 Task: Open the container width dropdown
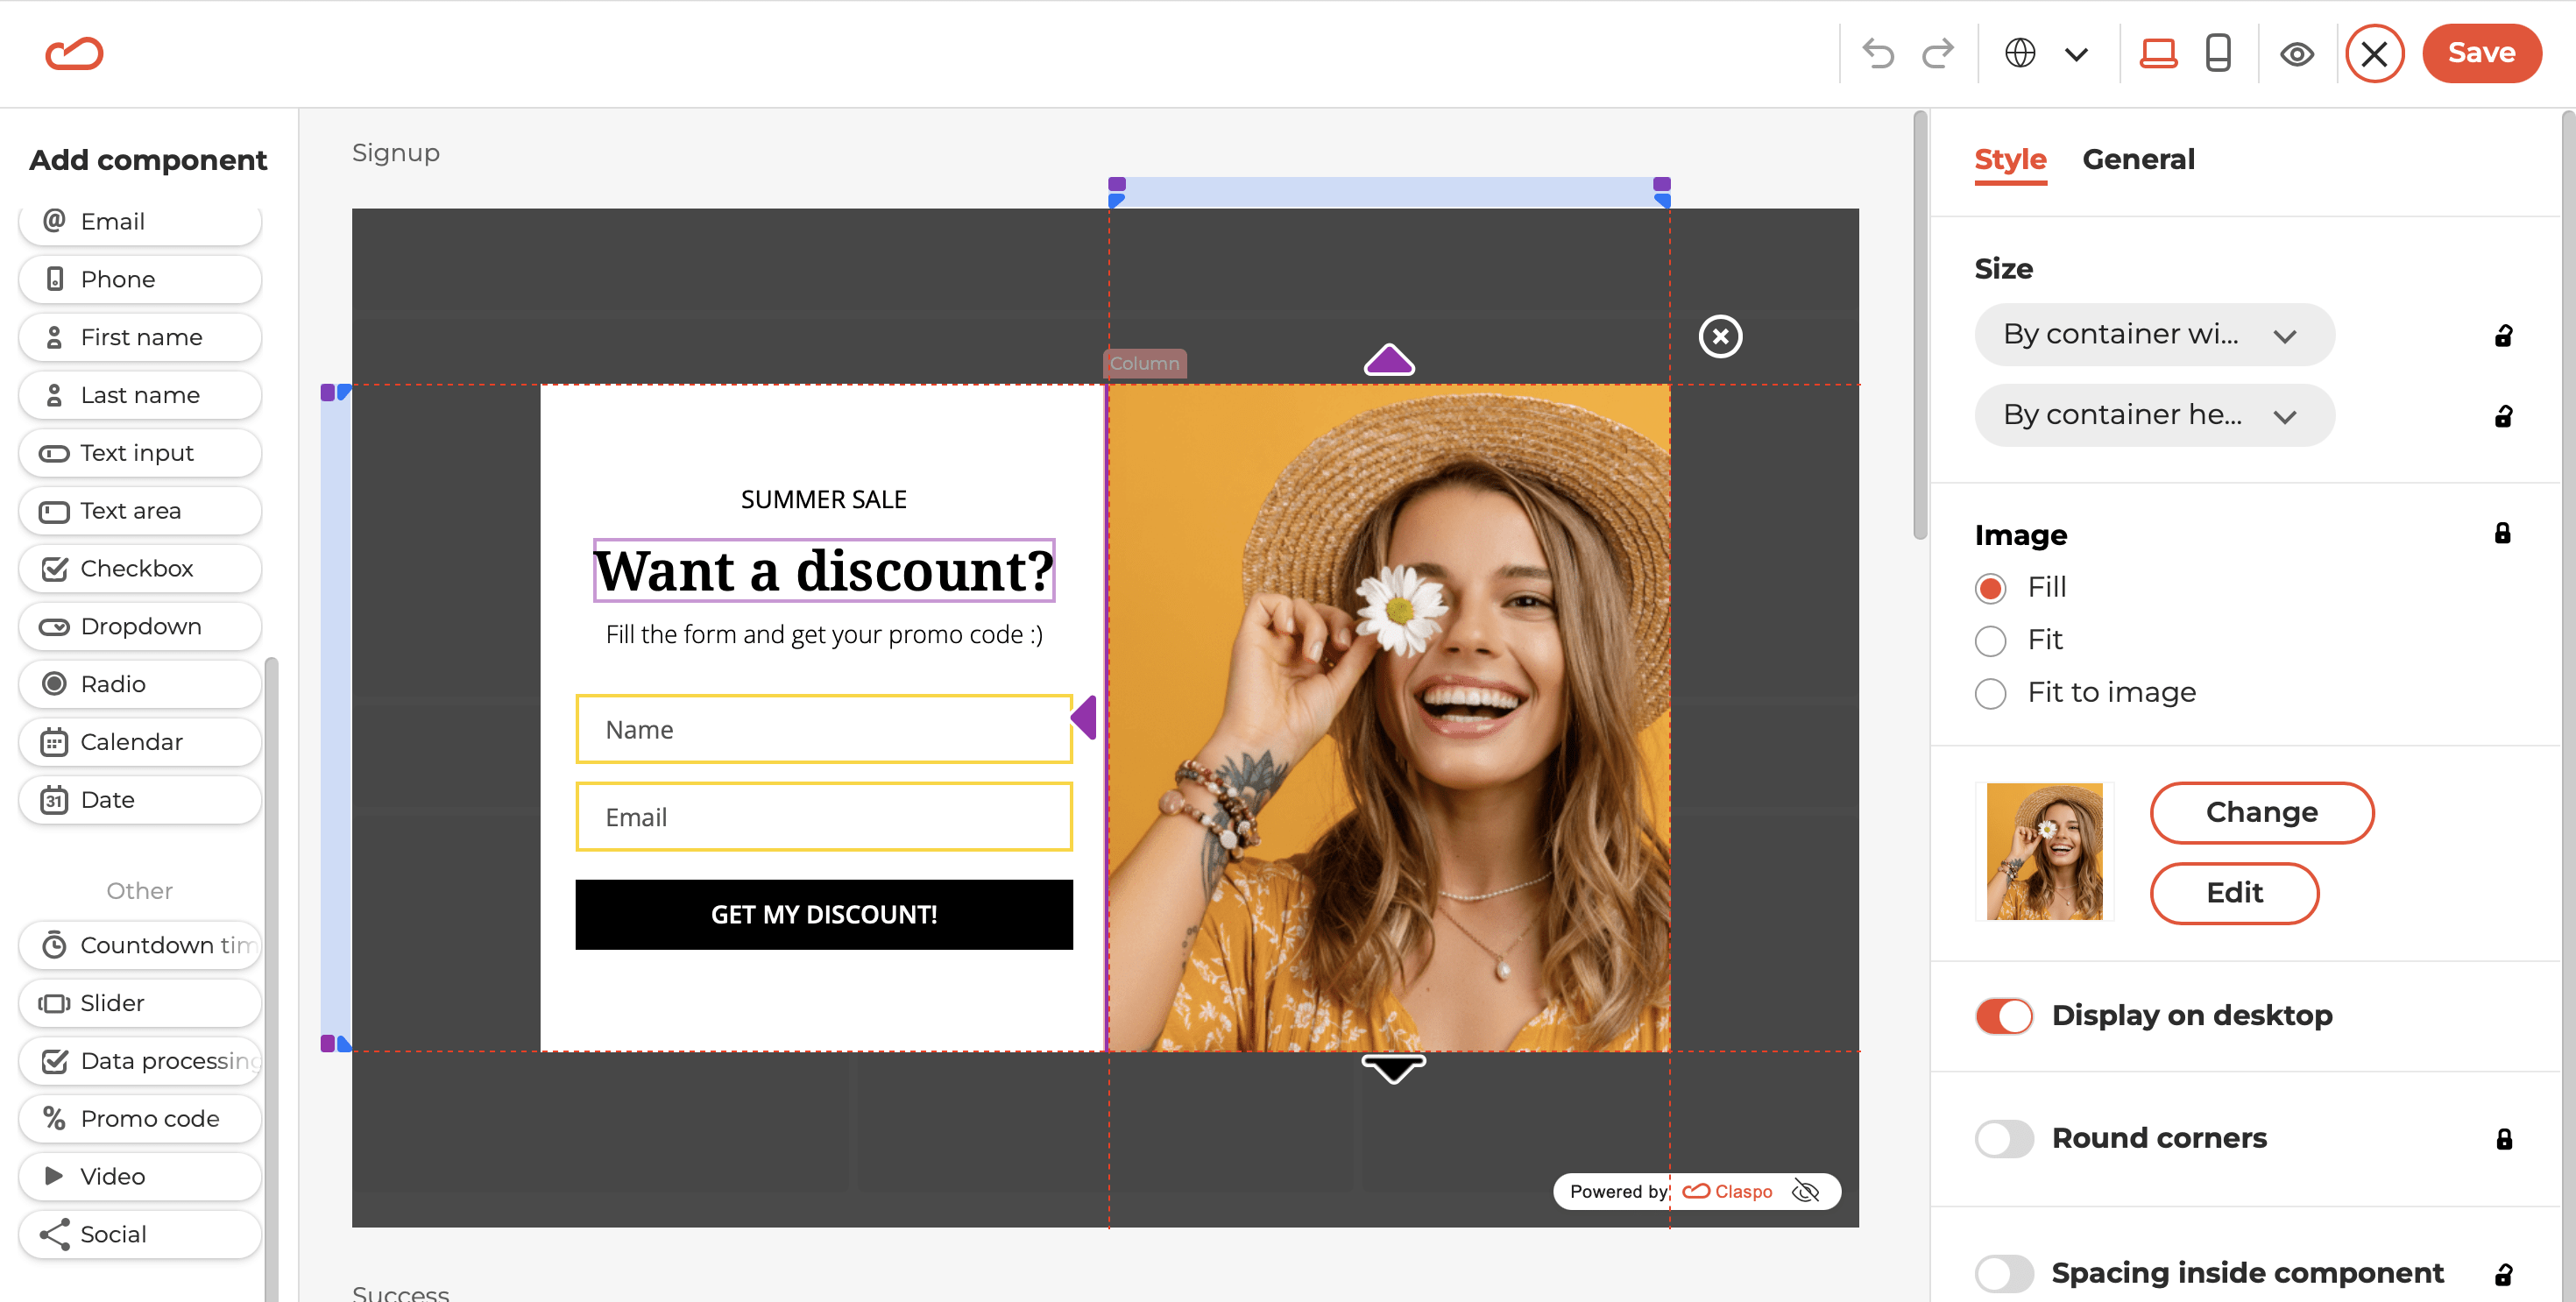tap(2154, 334)
